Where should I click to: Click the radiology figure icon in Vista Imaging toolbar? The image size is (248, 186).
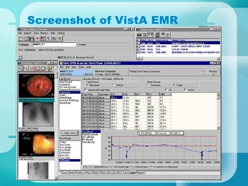pyautogui.click(x=32, y=38)
